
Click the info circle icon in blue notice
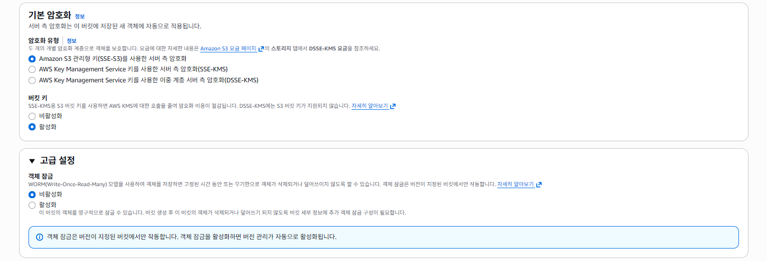click(x=40, y=237)
